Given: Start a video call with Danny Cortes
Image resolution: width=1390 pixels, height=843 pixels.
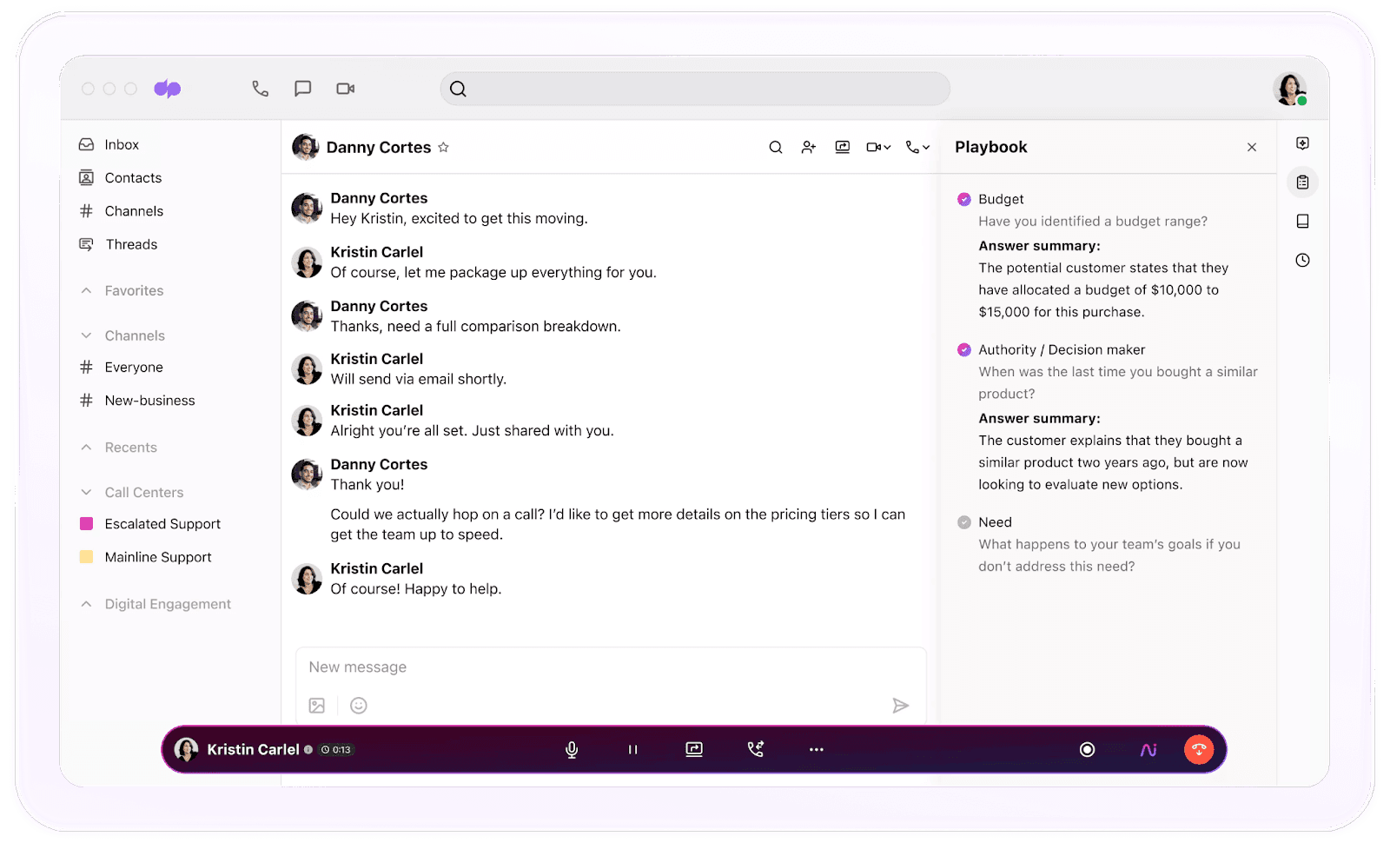Looking at the screenshot, I should (873, 147).
